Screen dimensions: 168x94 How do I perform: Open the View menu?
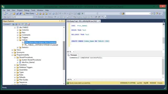tap(13, 10)
